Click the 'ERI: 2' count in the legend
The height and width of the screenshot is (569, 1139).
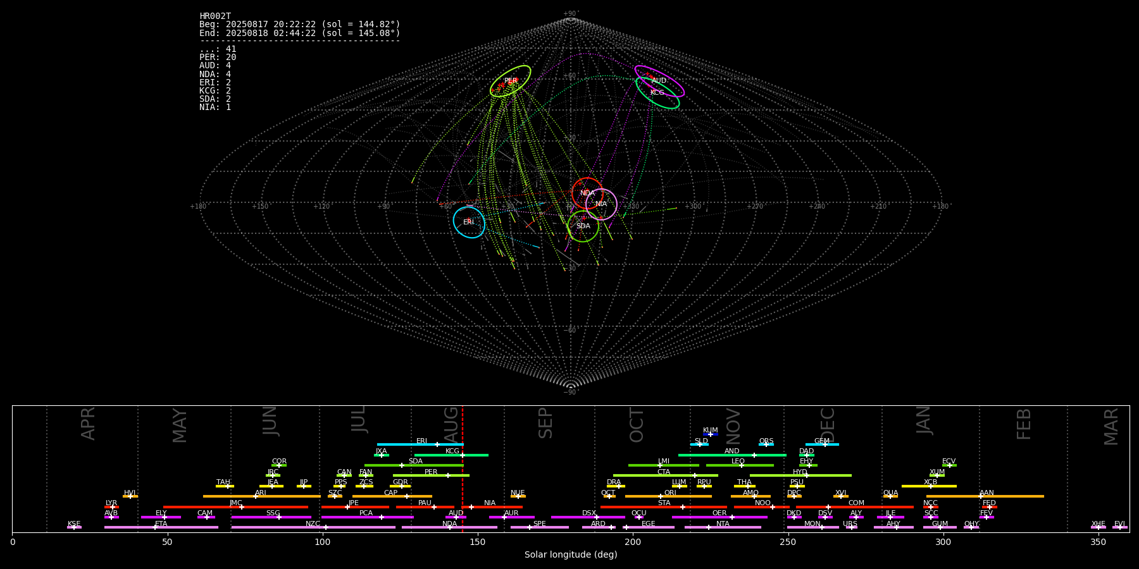tap(215, 82)
